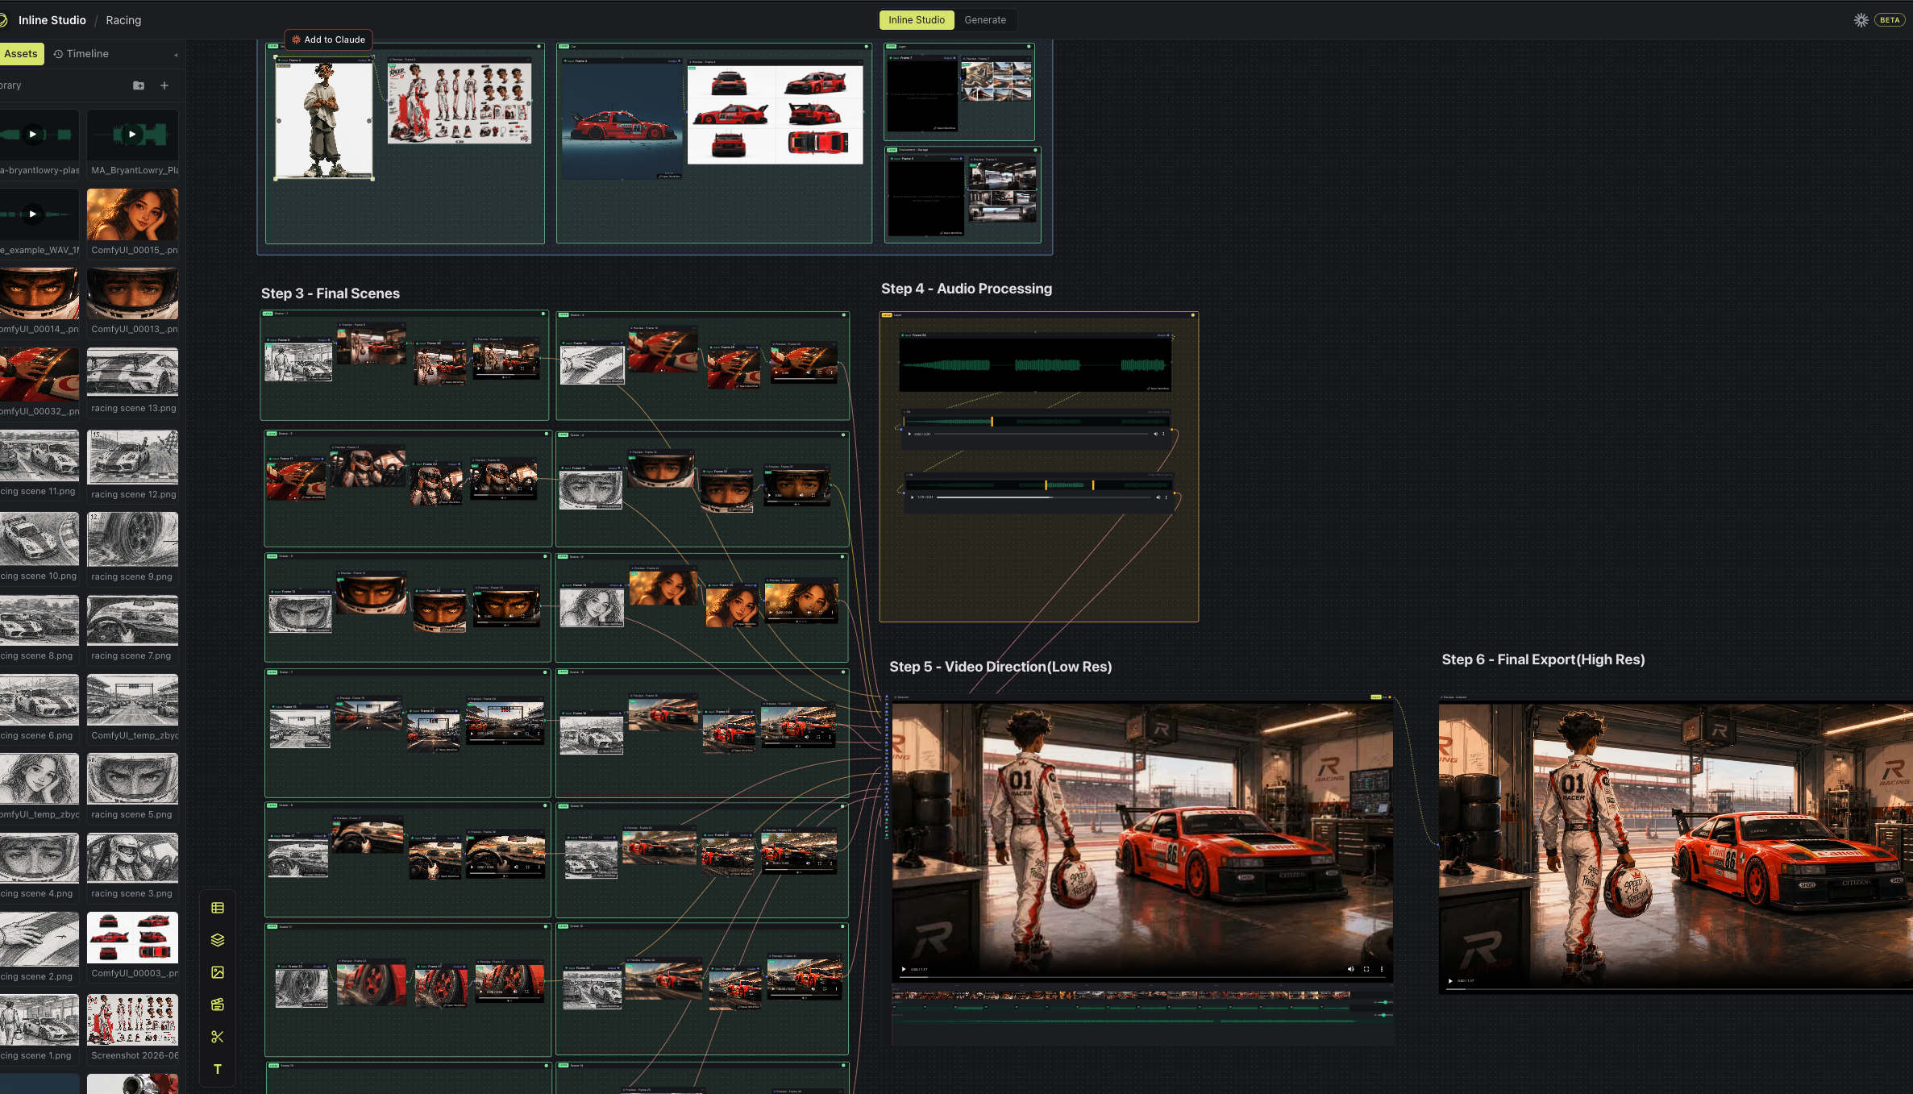Screen dimensions: 1913x1094
Task: Switch to the Assets tab
Action: click(21, 54)
